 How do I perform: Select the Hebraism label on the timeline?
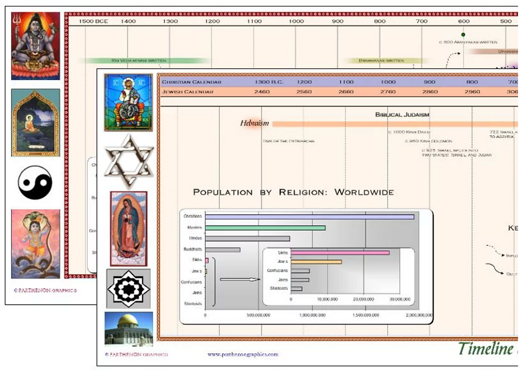256,123
